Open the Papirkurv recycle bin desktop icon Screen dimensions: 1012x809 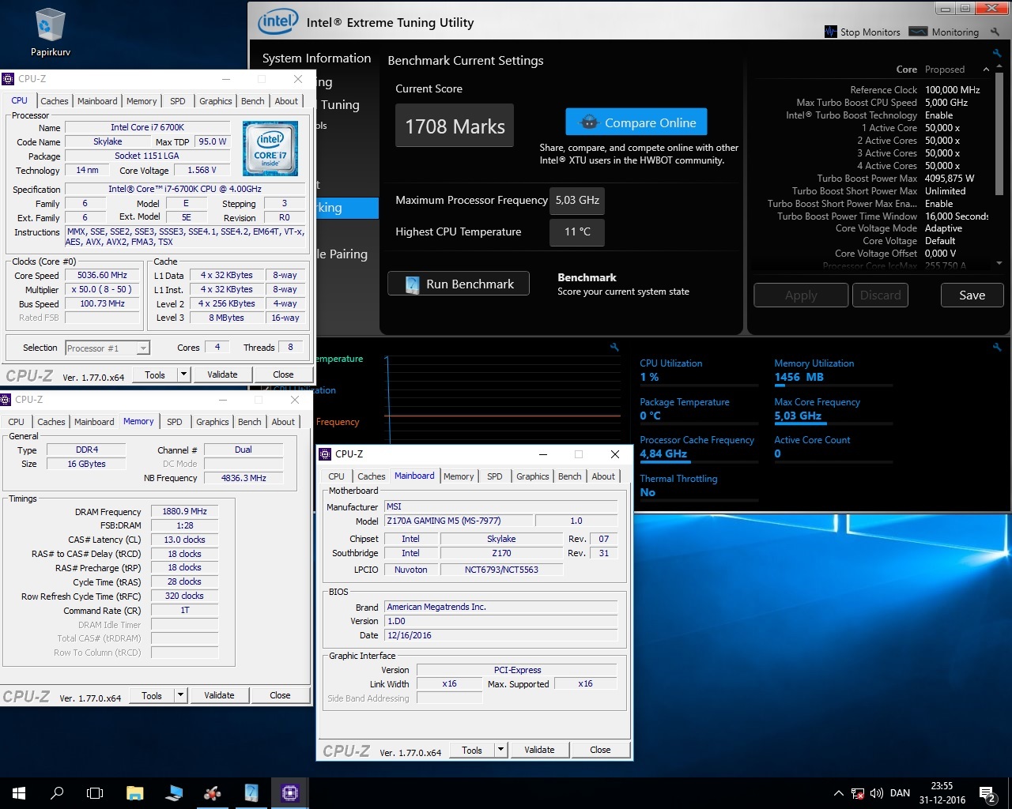click(x=50, y=32)
